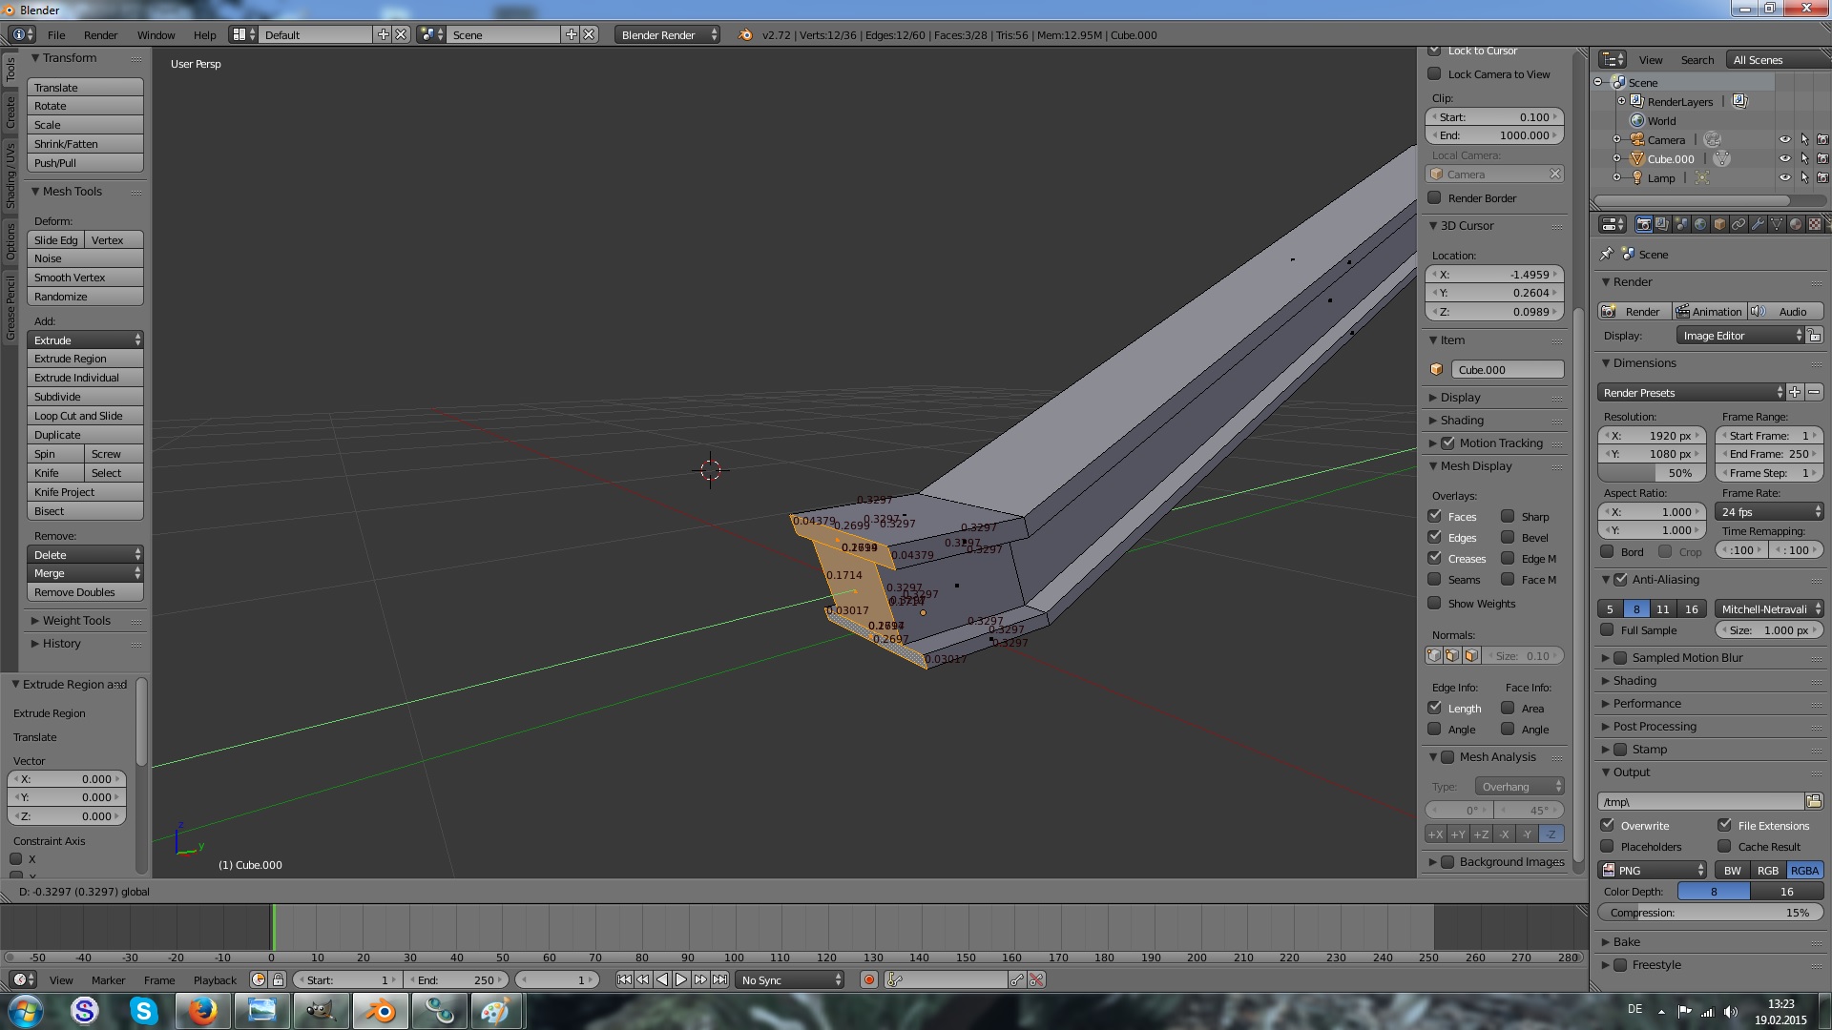Play animation in reverse in timeline

[x=662, y=979]
